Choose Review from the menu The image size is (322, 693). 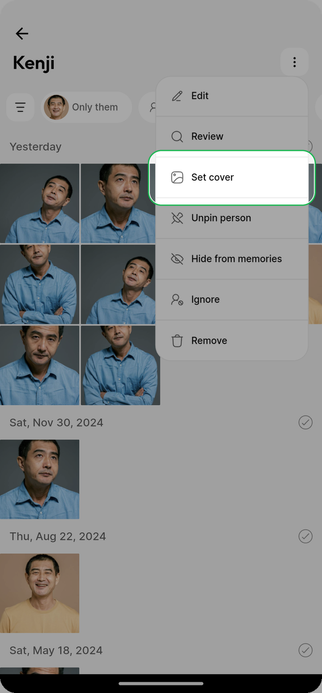click(x=232, y=137)
